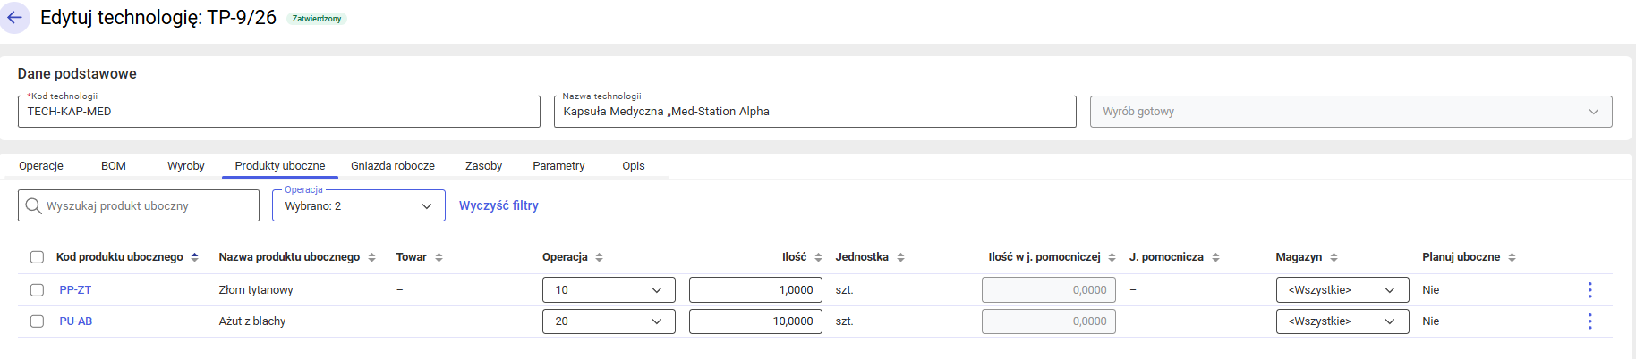The image size is (1636, 359).
Task: Sort by Ilość column arrows
Action: (x=818, y=257)
